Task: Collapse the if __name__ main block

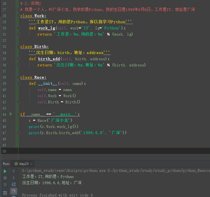Action: tap(18, 114)
